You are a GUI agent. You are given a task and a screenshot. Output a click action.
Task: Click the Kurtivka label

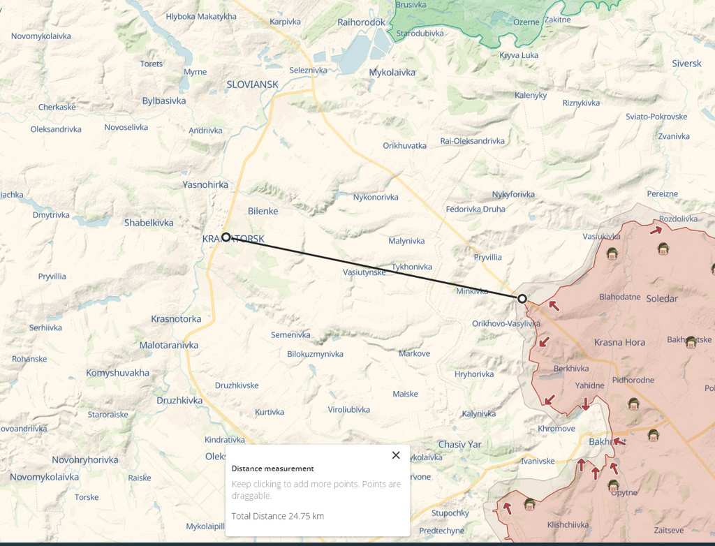(270, 412)
